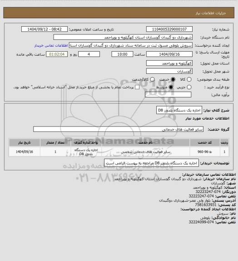Click the unit of measure cell in table row
The height and width of the screenshot is (261, 238).
(86, 152)
